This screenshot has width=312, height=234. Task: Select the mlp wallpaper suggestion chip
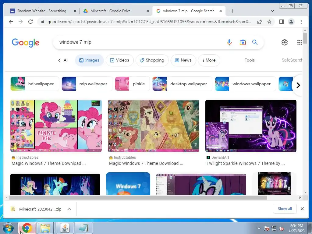click(x=87, y=84)
